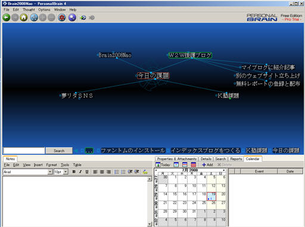Go to next month in calendar

pyautogui.click(x=224, y=170)
